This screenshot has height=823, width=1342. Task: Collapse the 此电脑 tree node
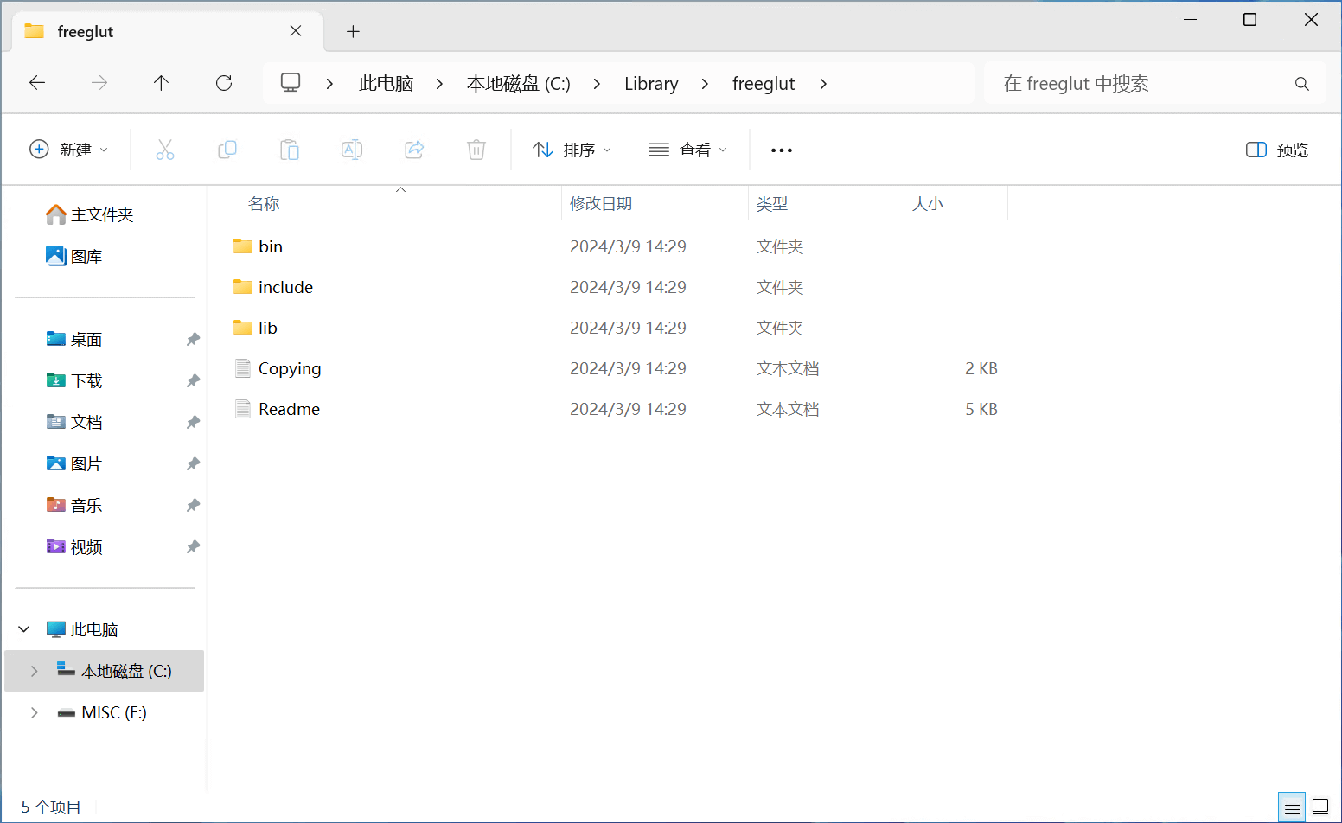(x=24, y=629)
